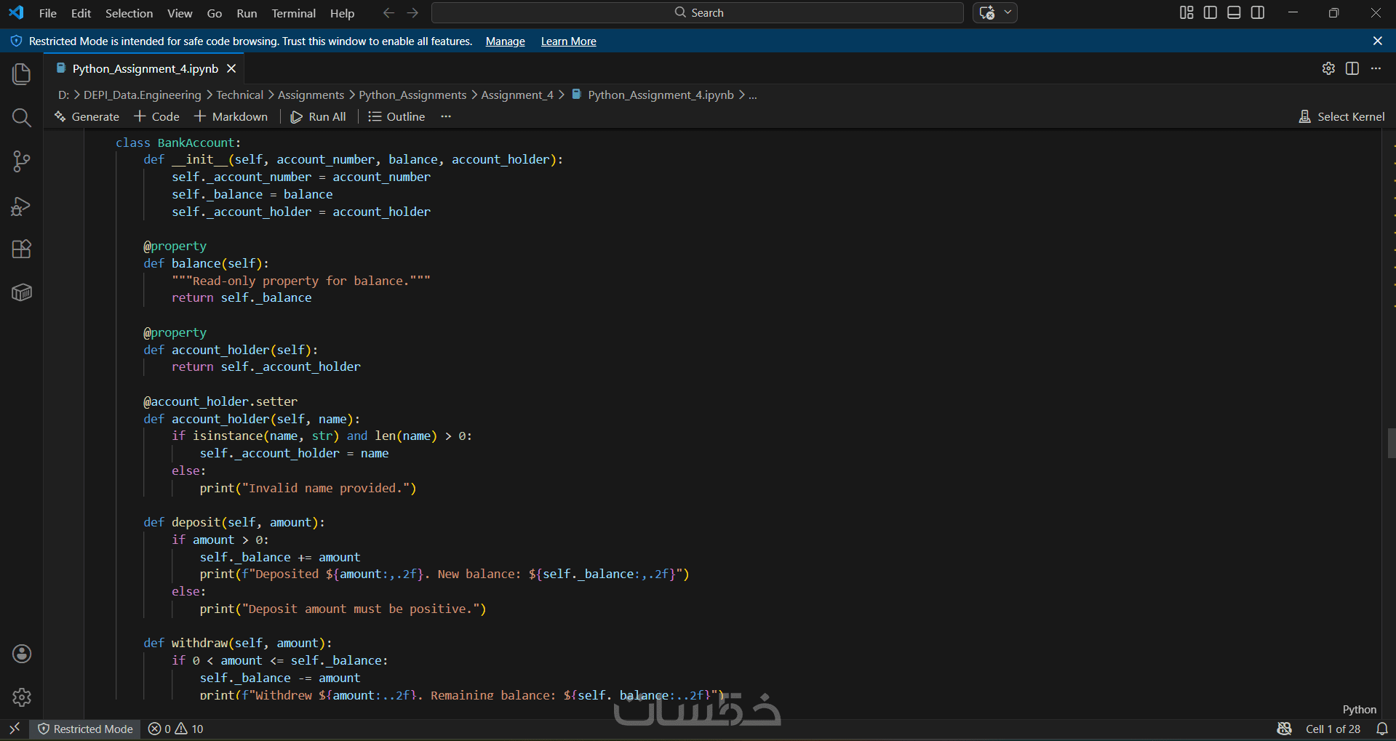Viewport: 1396px width, 741px height.
Task: Click the 'def deposit(self, amount):' line
Action: click(x=234, y=522)
